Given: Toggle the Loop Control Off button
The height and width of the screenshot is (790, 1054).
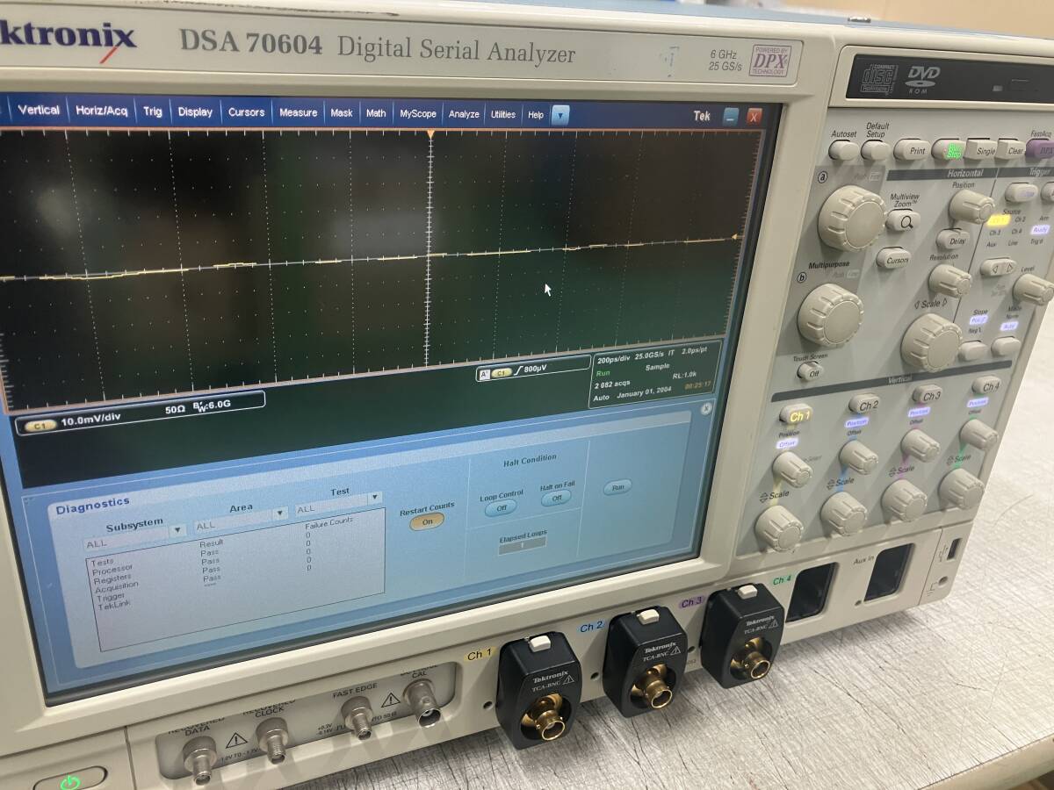Looking at the screenshot, I should click(501, 507).
